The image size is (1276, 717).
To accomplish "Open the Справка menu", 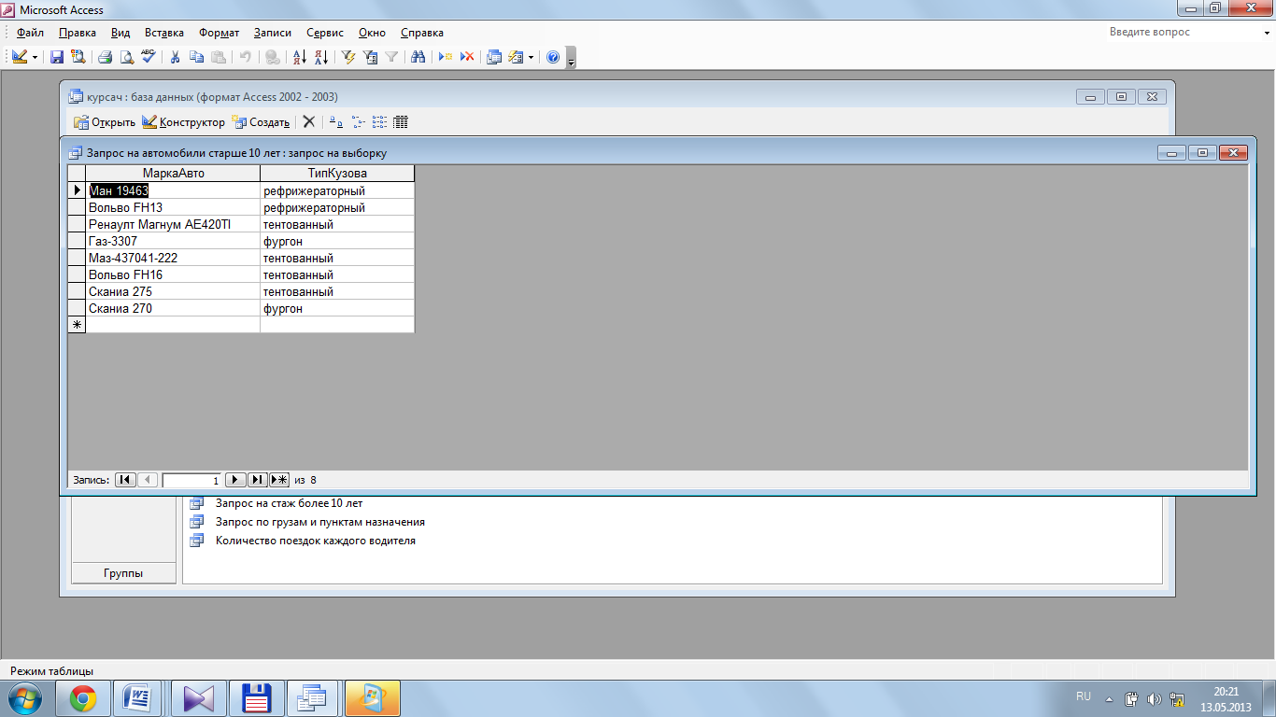I will [421, 33].
